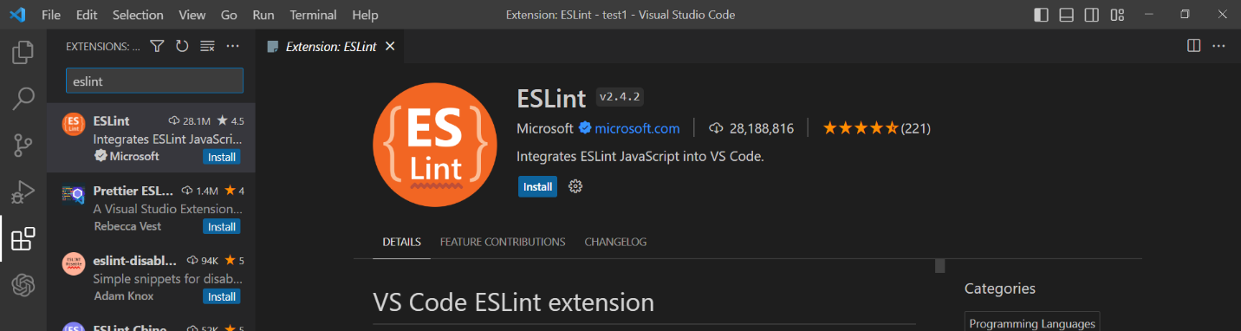This screenshot has width=1241, height=331.
Task: Click the verified publisher badge next to Microsoft
Action: 585,128
